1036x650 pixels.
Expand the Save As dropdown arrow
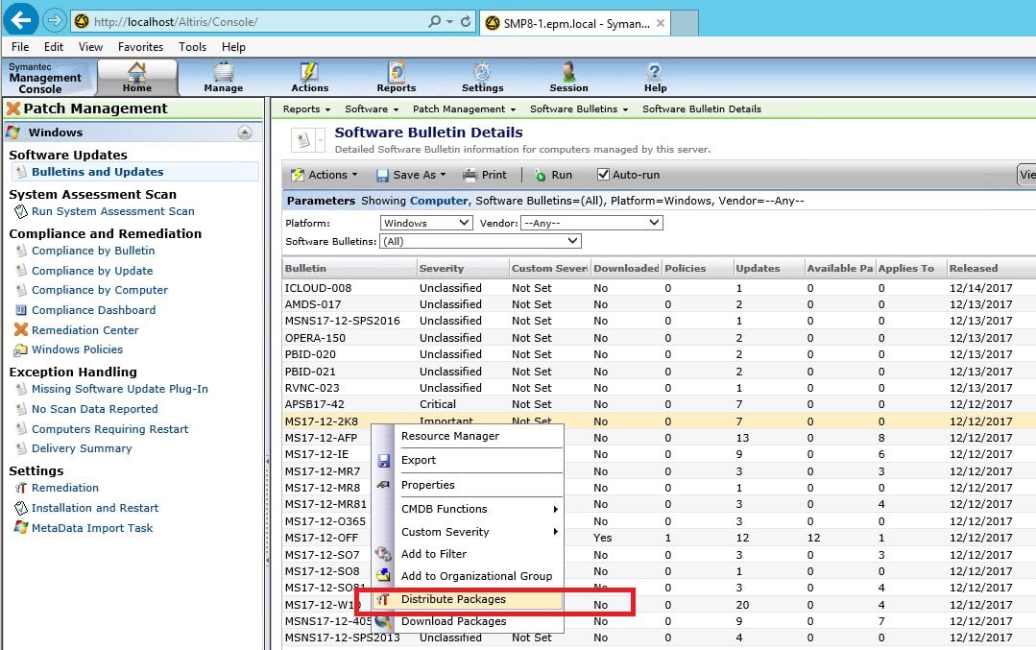click(443, 175)
